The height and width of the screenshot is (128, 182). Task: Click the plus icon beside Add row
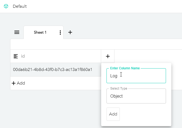tap(14, 83)
